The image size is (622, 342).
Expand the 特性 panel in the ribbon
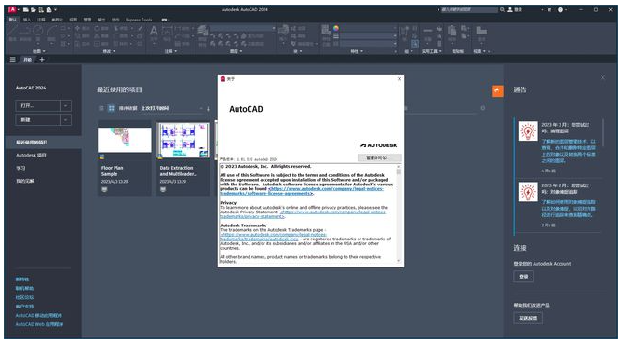(357, 51)
